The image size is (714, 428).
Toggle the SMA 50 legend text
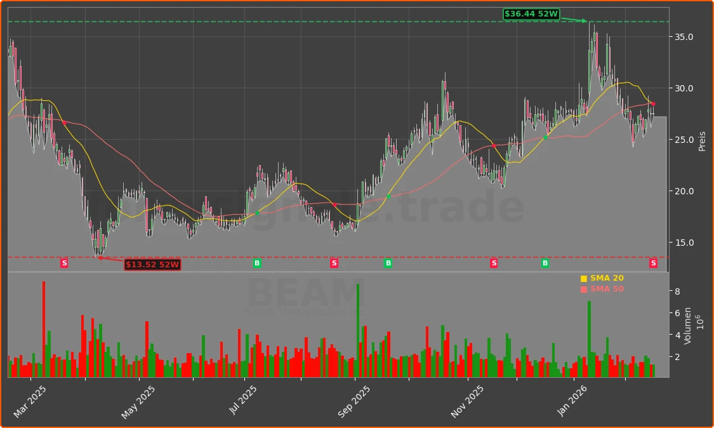tap(607, 290)
